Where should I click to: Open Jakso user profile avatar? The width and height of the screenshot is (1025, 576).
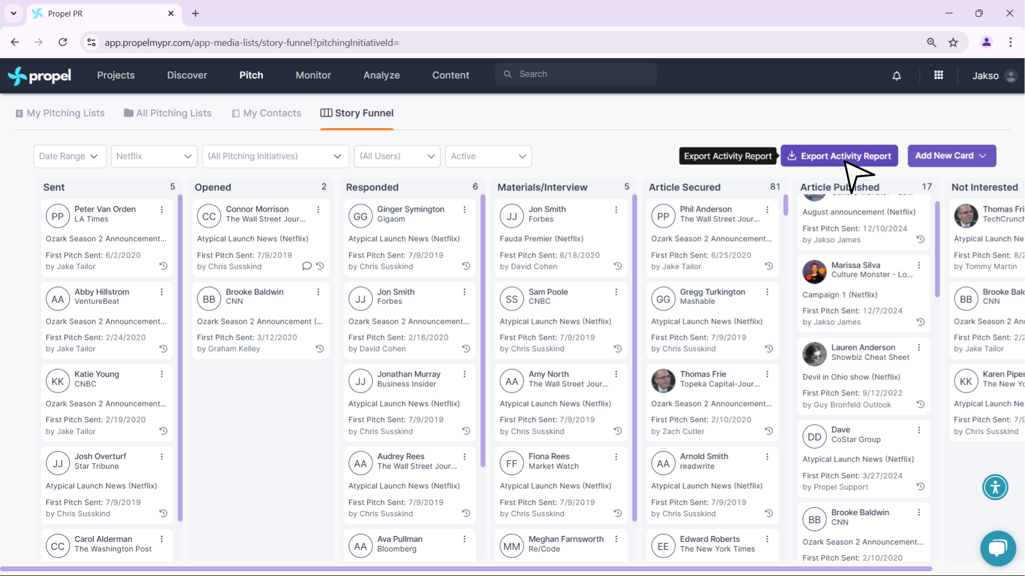point(1010,76)
